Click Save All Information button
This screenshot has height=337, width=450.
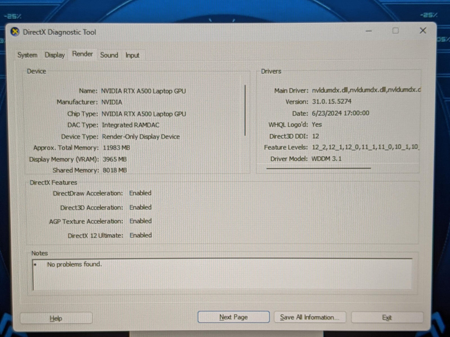(x=310, y=317)
